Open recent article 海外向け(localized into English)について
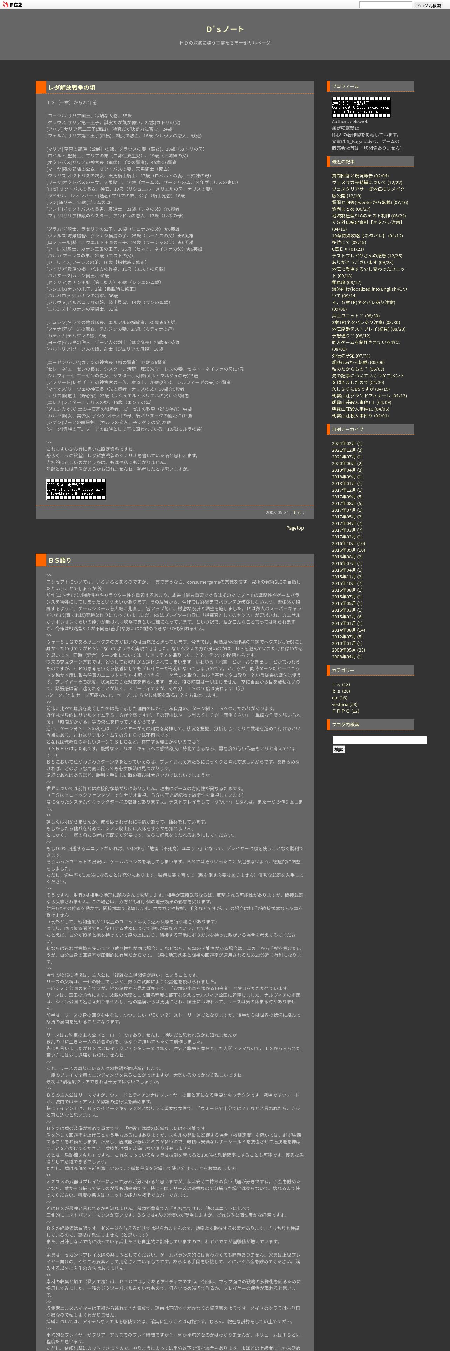 [369, 292]
